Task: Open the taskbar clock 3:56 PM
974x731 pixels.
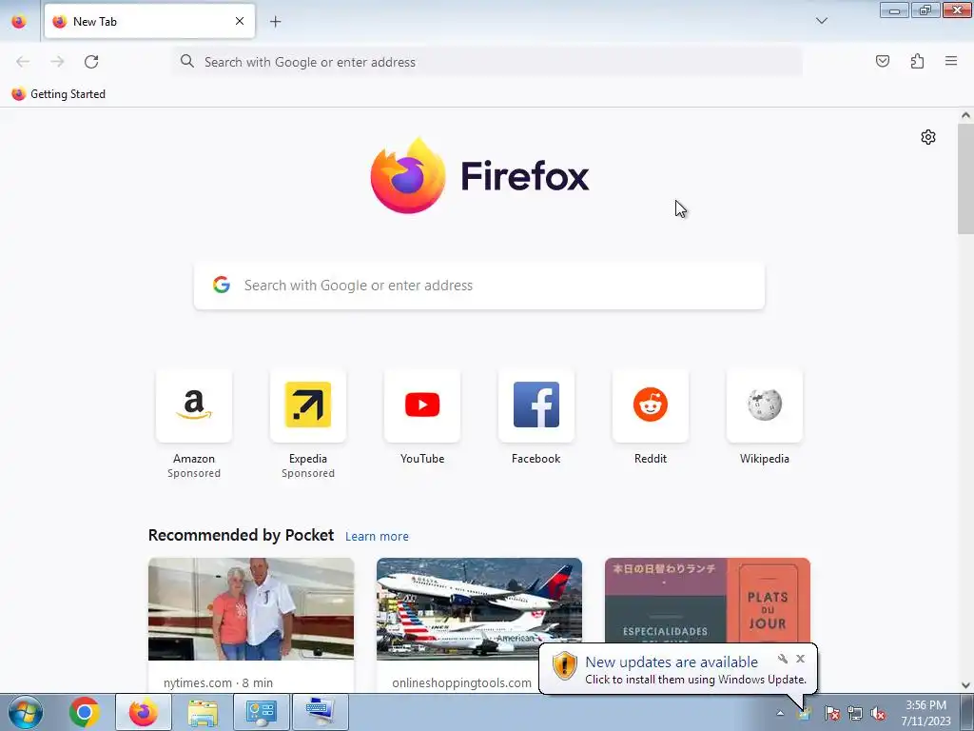Action: pos(926,713)
